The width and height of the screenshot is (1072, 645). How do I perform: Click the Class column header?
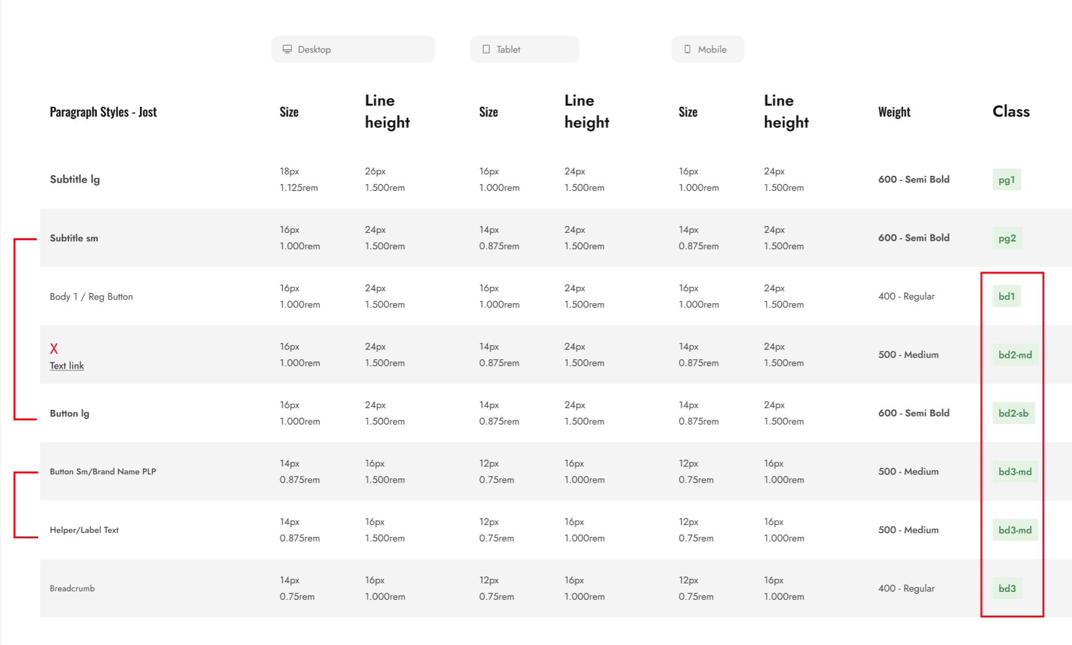click(1011, 112)
